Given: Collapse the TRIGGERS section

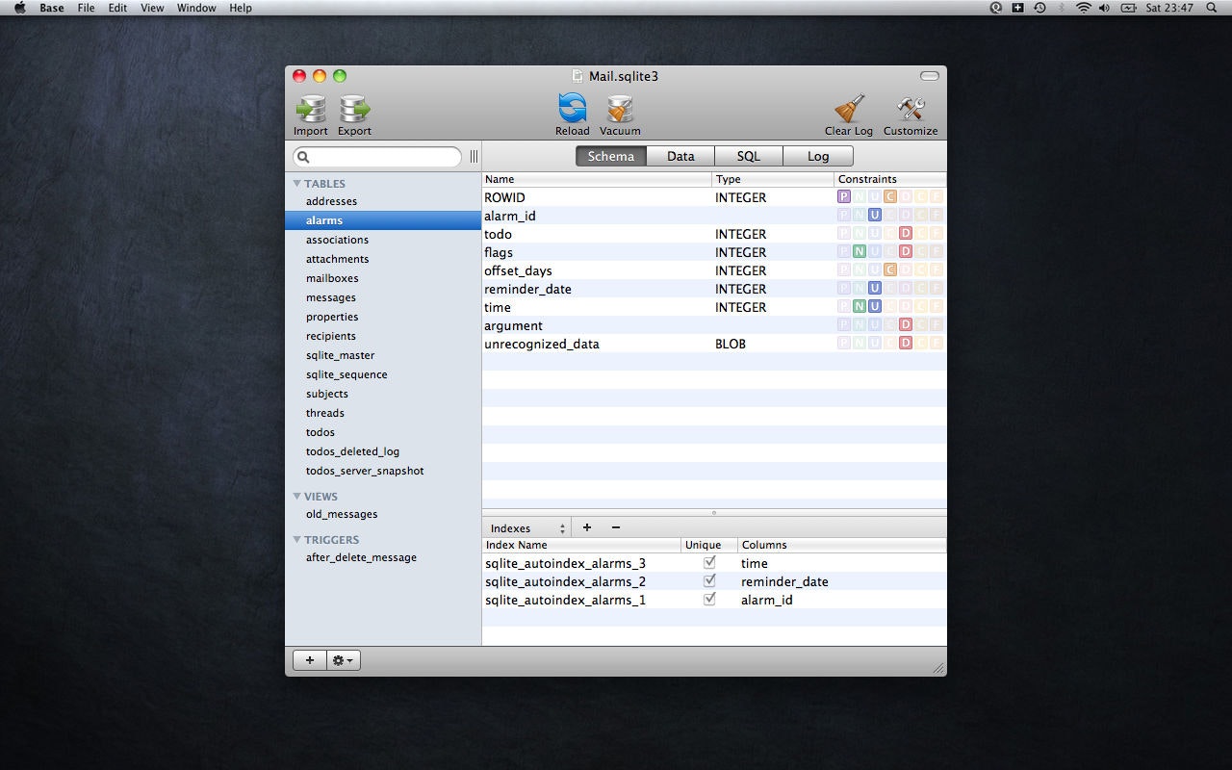Looking at the screenshot, I should (x=296, y=539).
